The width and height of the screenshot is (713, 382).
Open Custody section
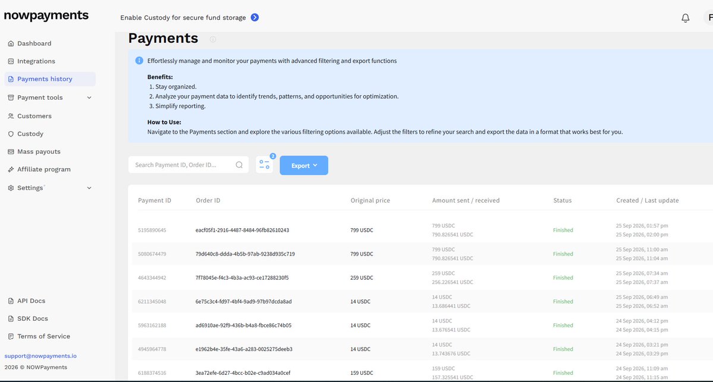point(30,134)
